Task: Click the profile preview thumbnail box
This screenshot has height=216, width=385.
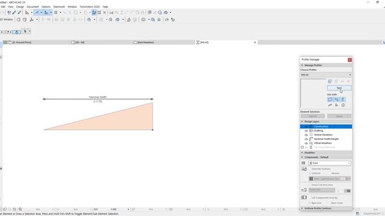Action: pos(313,93)
